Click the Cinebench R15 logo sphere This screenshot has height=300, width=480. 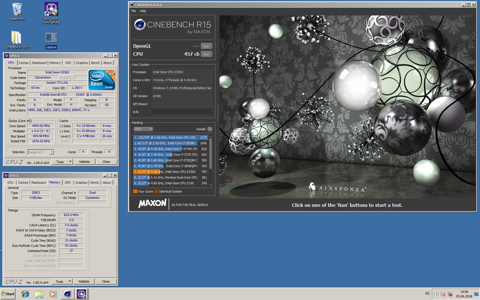click(140, 25)
